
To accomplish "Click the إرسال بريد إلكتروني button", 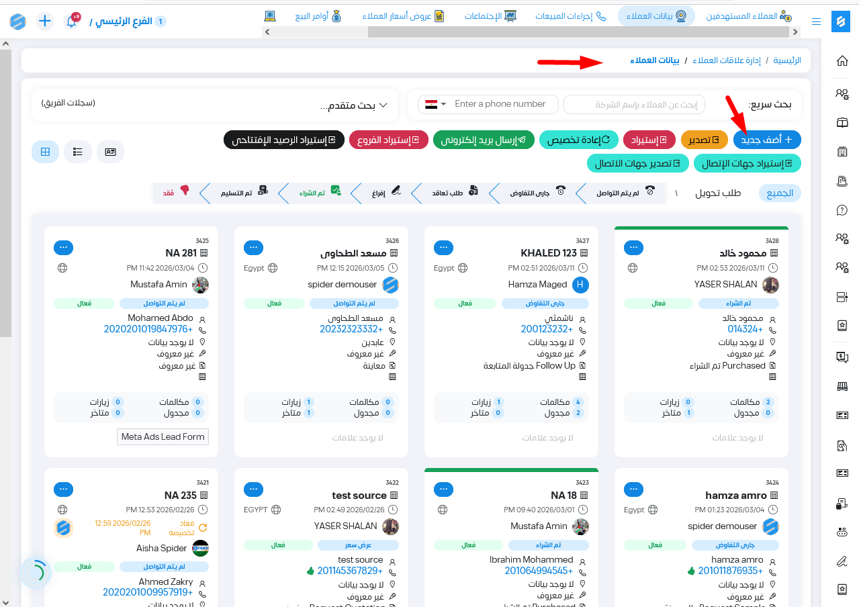I will tap(484, 140).
